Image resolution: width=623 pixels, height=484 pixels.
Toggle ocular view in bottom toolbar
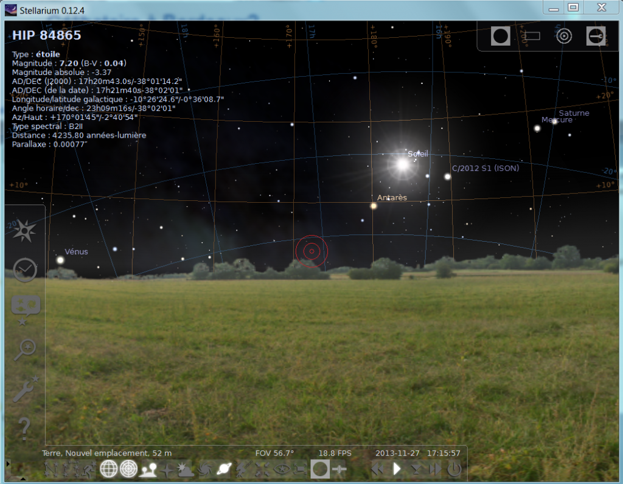click(x=320, y=469)
